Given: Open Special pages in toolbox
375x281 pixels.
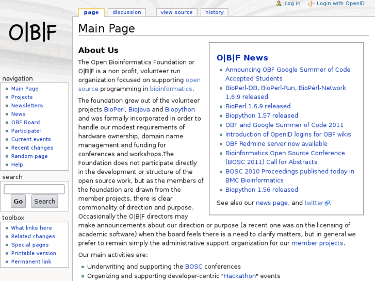Looking at the screenshot, I should [30, 245].
